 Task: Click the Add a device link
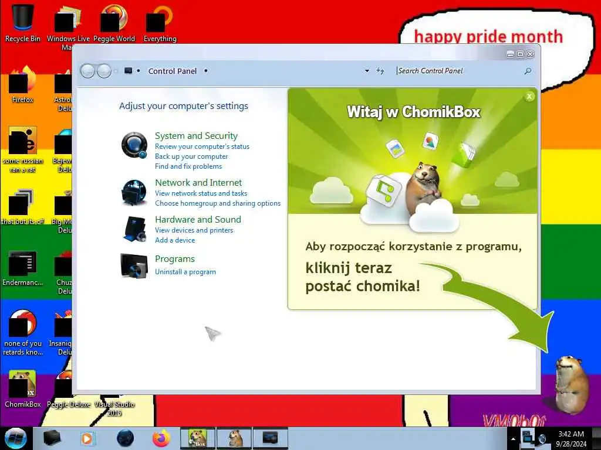click(x=175, y=240)
